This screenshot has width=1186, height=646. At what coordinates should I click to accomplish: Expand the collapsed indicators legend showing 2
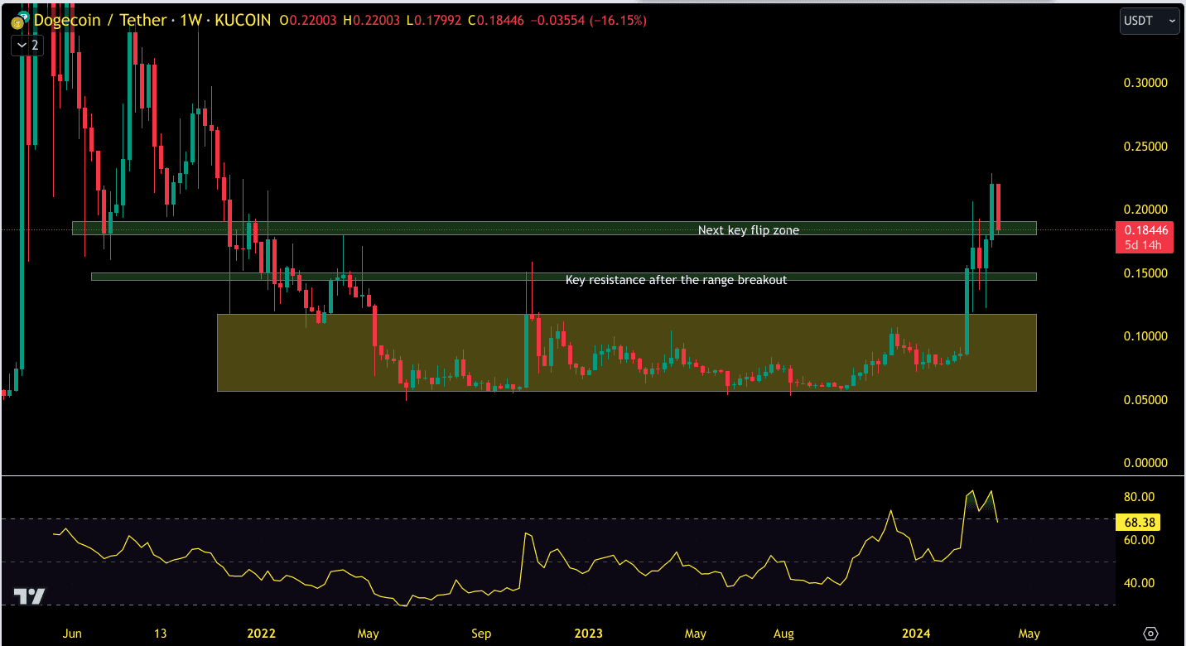pyautogui.click(x=27, y=46)
